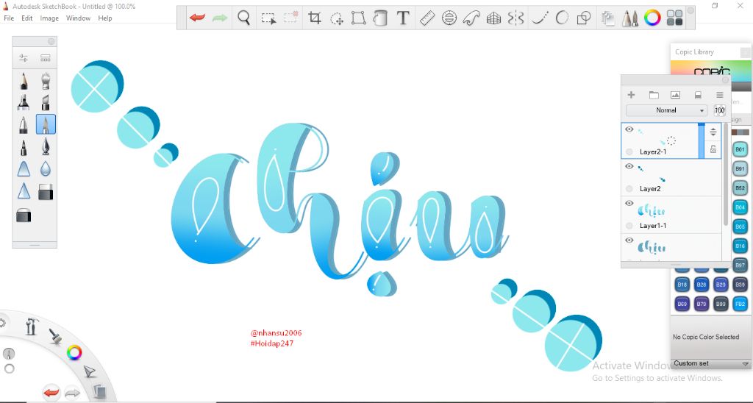Hide Layer1-1 using its eye icon
Screen dimensions: 753x403
(629, 203)
